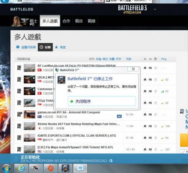Click the ping bars in Cantonese row
Viewport: 188px width, 173px height.
coord(162,91)
